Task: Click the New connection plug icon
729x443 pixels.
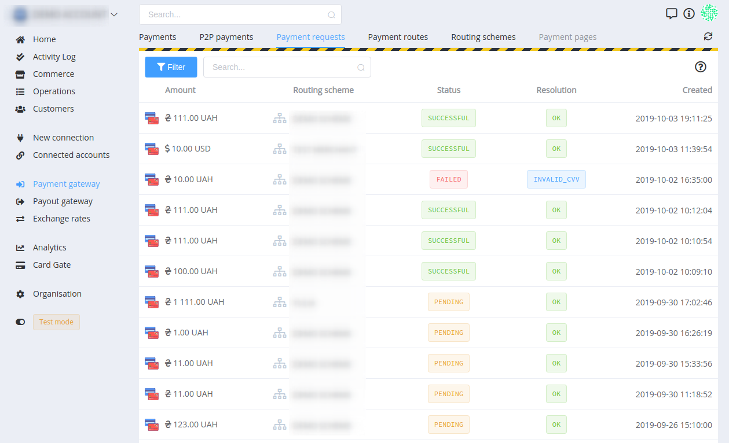Action: [20, 138]
